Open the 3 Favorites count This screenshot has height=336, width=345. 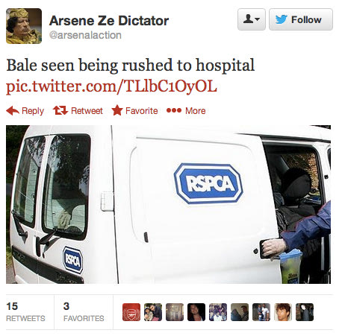tap(84, 312)
